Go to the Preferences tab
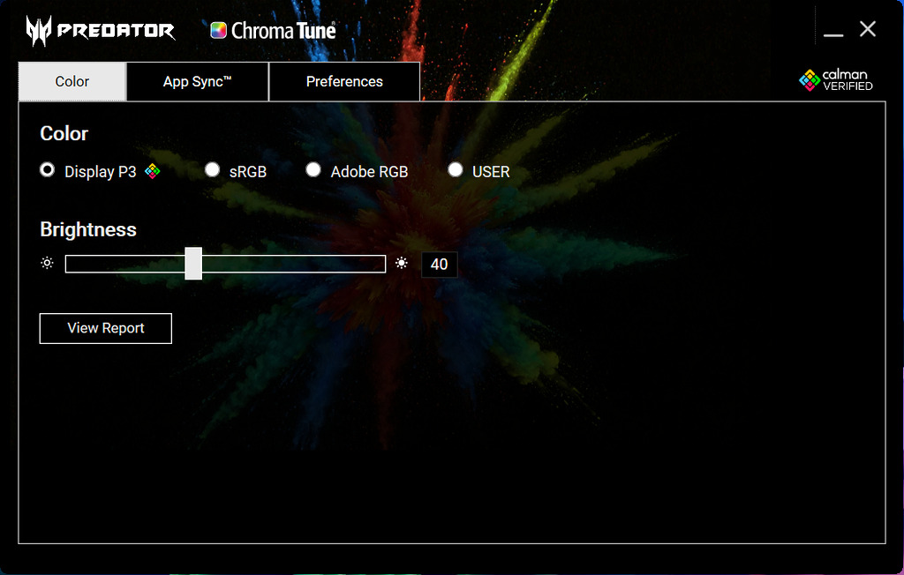904x575 pixels. 344,81
